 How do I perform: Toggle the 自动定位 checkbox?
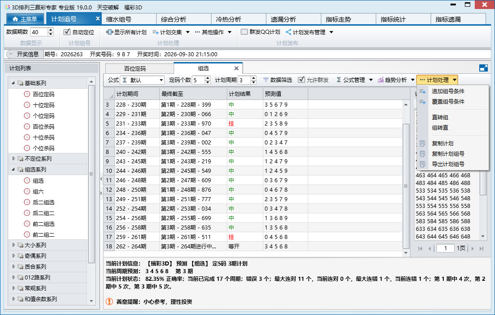67,32
